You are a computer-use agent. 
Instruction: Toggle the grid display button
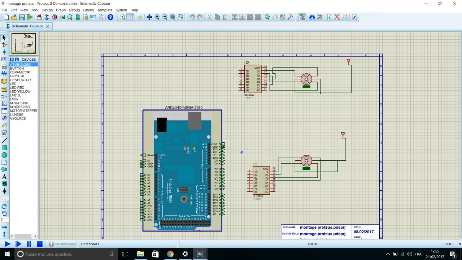(130, 17)
